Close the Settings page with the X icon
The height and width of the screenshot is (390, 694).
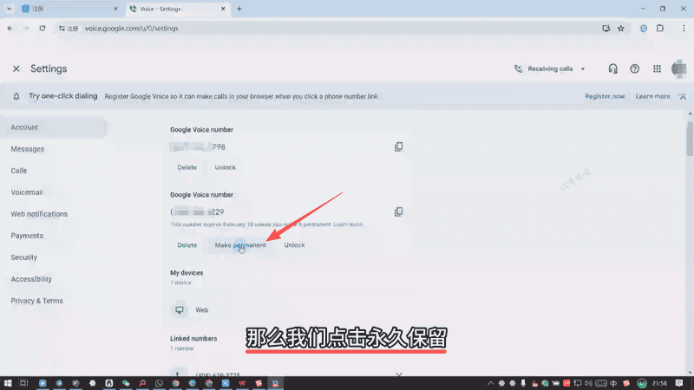pos(16,68)
